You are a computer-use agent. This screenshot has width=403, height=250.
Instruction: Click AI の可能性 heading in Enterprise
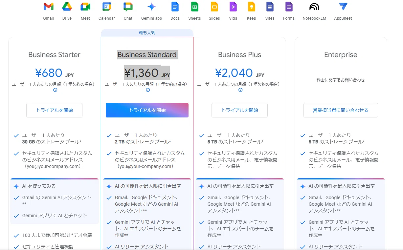(x=342, y=186)
